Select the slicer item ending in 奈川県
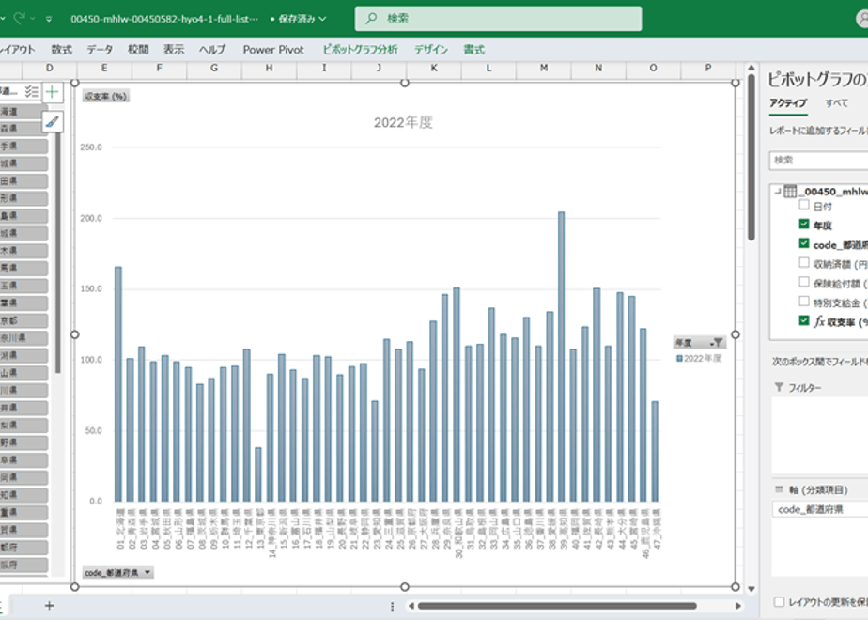The width and height of the screenshot is (868, 620). (23, 337)
